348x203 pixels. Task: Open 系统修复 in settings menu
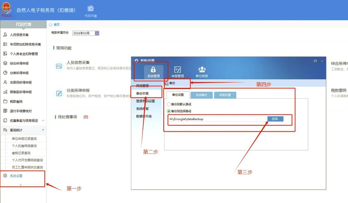tap(142, 109)
